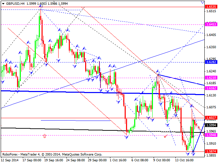Click the red checkmark on the chart
Image resolution: width=218 pixels, height=163 pixels.
(165, 136)
